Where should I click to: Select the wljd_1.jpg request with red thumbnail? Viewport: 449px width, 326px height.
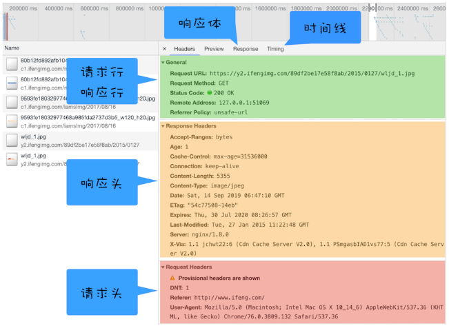pos(81,160)
